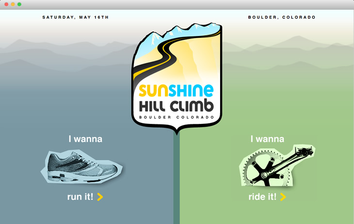Screen dimensions: 354x224
Task: Click the Boulder, Colorado header text
Action: (x=282, y=17)
